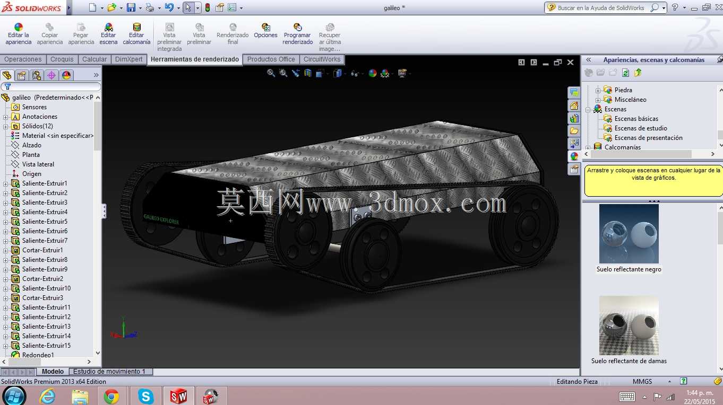723x405 pixels.
Task: Zoom to fit in the view toolbar
Action: pos(271,73)
